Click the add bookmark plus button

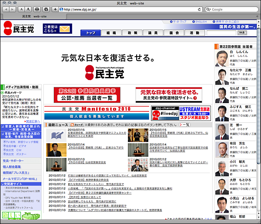(x=55, y=9)
